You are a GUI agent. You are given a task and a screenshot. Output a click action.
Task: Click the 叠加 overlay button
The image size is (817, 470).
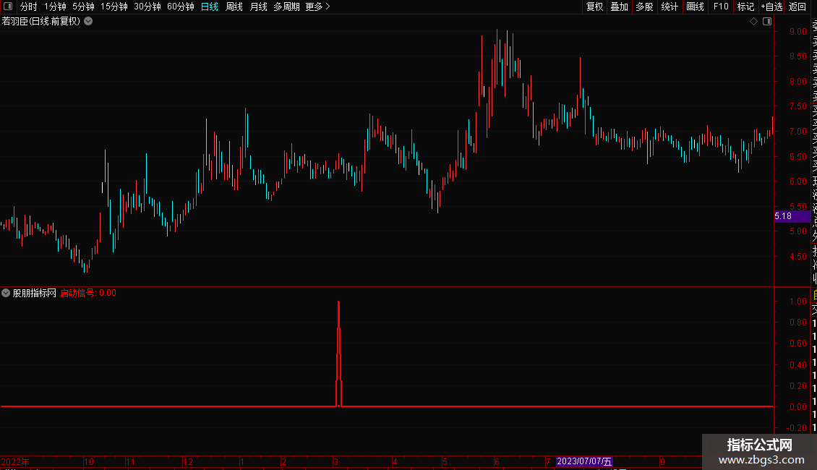[x=620, y=7]
